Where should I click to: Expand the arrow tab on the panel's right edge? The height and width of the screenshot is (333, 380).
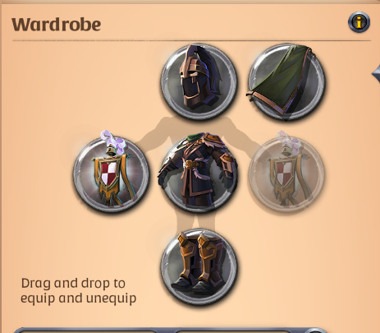(x=376, y=73)
